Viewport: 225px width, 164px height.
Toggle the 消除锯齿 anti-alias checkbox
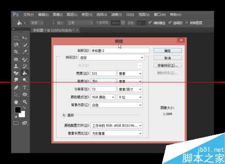point(149,23)
